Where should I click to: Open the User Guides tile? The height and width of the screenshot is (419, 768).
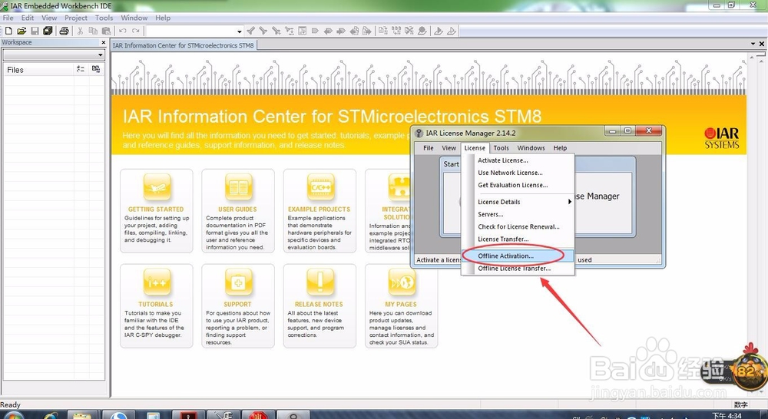237,211
